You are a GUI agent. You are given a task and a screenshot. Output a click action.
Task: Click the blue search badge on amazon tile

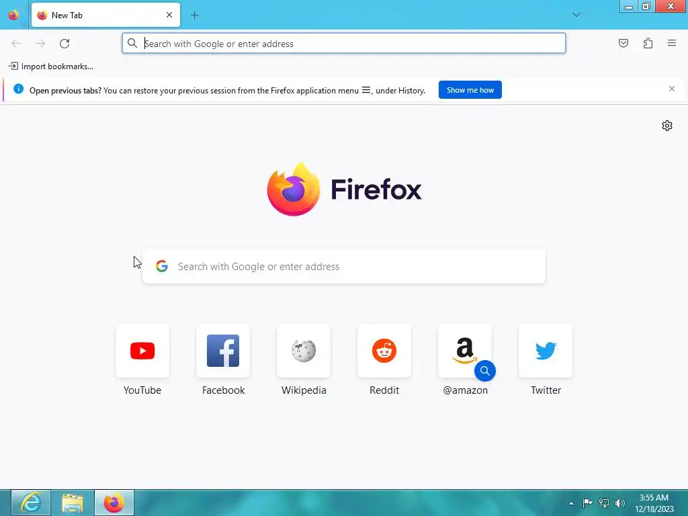point(485,371)
